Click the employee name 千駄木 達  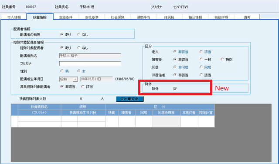tap(87, 7)
